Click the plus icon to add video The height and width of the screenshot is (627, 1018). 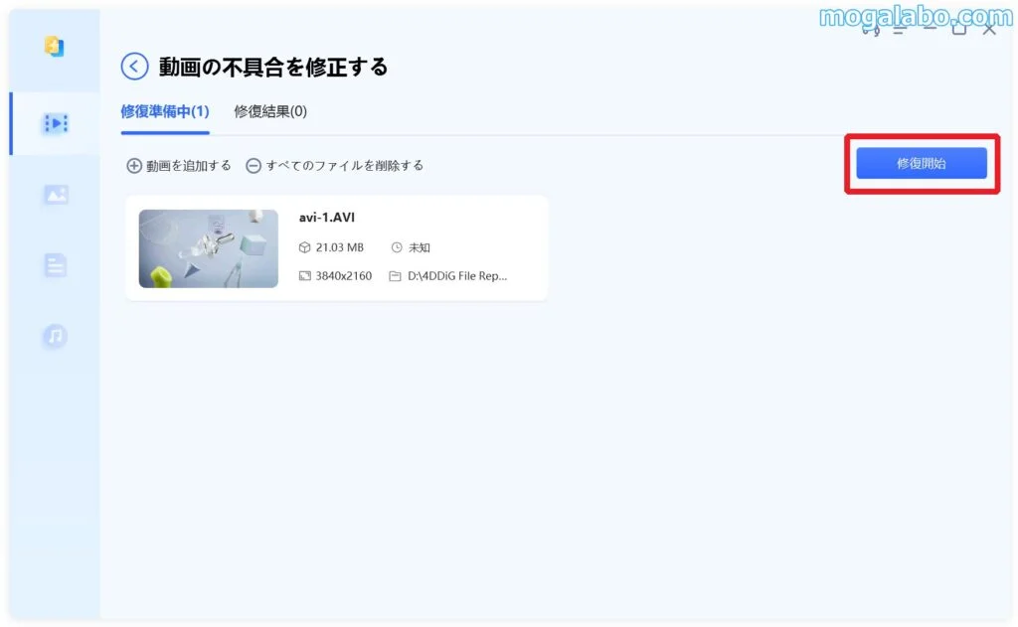point(134,166)
